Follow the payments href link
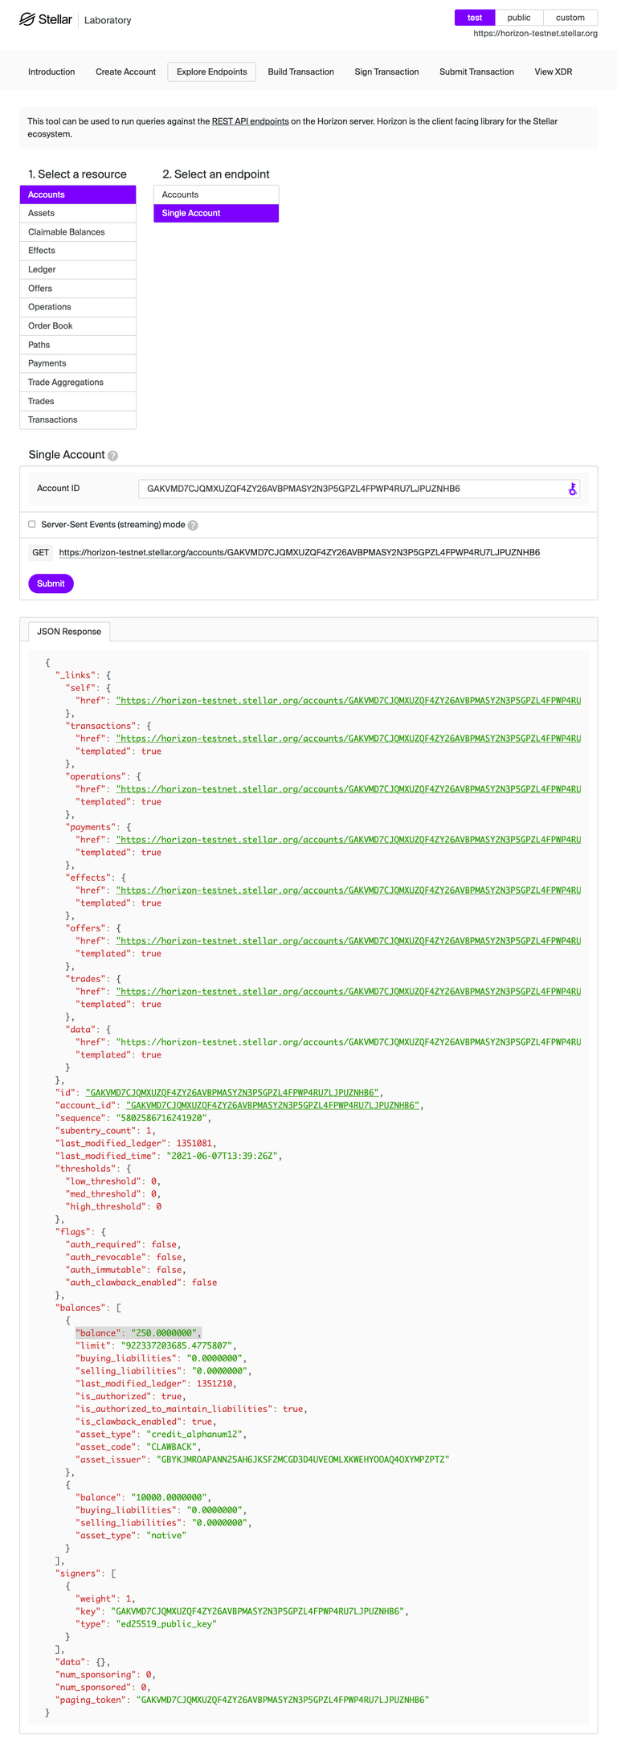This screenshot has height=1756, width=617. (348, 840)
